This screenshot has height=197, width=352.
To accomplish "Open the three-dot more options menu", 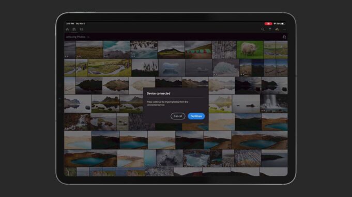I will [284, 29].
